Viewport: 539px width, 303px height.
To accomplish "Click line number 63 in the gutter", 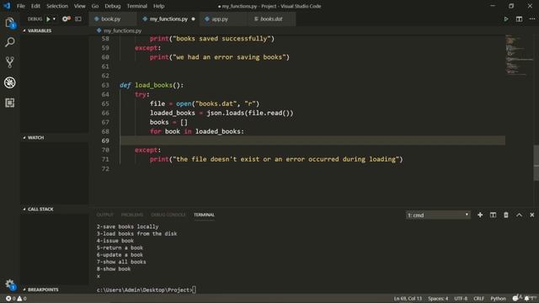I will [x=105, y=85].
